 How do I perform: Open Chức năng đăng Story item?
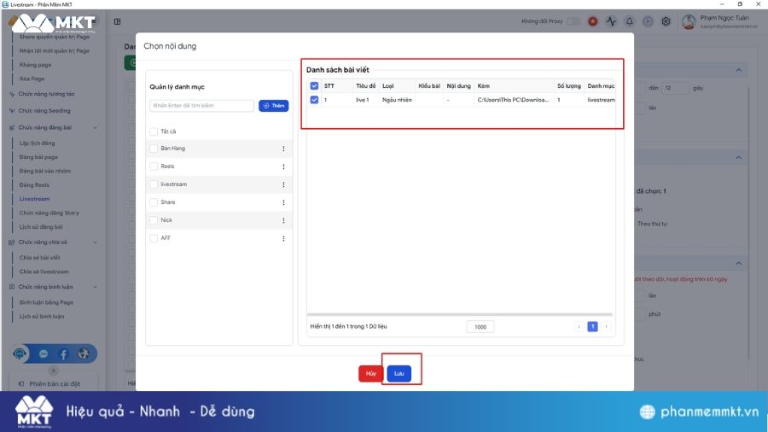(49, 213)
